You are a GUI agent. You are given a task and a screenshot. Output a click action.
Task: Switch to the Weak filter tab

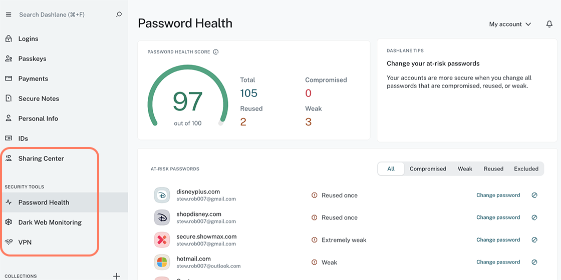[x=465, y=168]
